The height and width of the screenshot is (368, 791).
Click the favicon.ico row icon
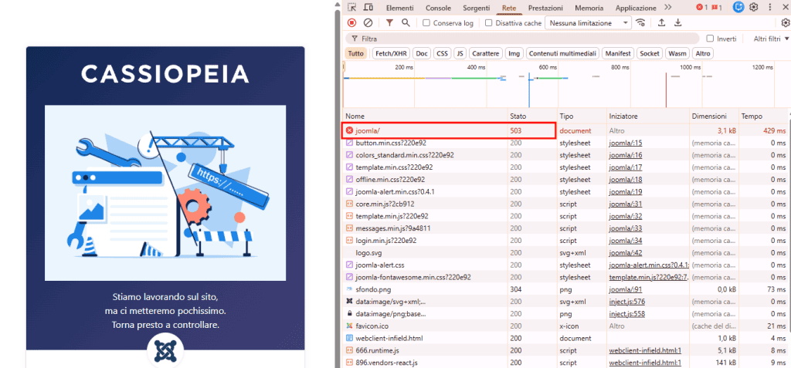(350, 326)
